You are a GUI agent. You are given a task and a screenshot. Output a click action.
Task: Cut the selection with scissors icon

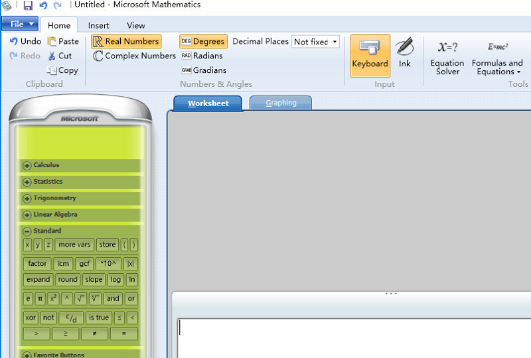(60, 56)
